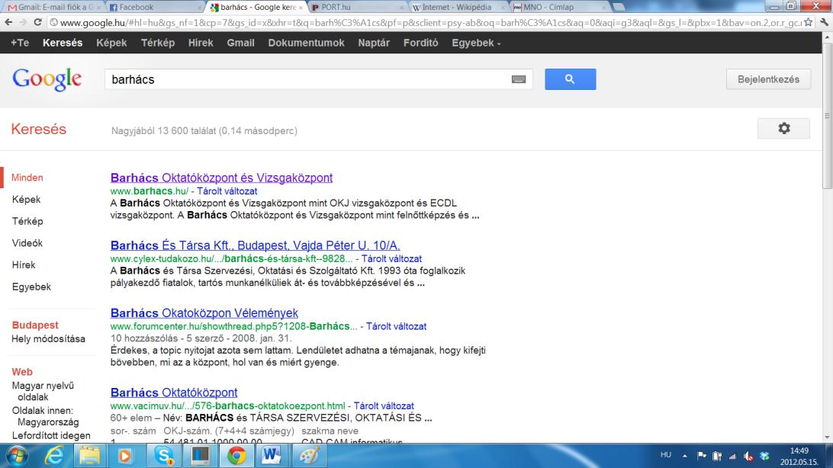Expand Egyebek in the left sidebar
The height and width of the screenshot is (468, 833).
click(31, 287)
